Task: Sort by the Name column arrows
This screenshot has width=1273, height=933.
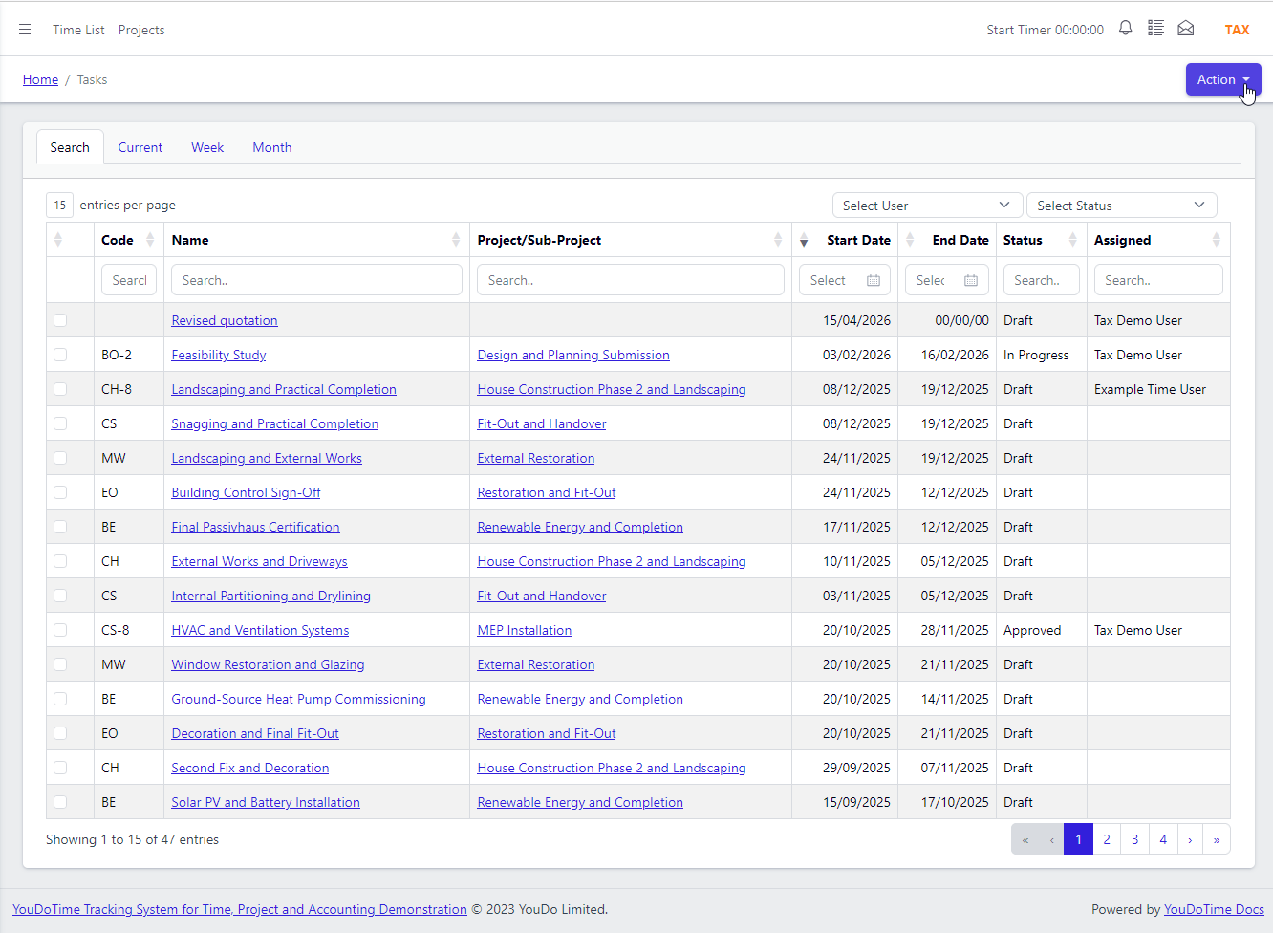Action: click(456, 240)
